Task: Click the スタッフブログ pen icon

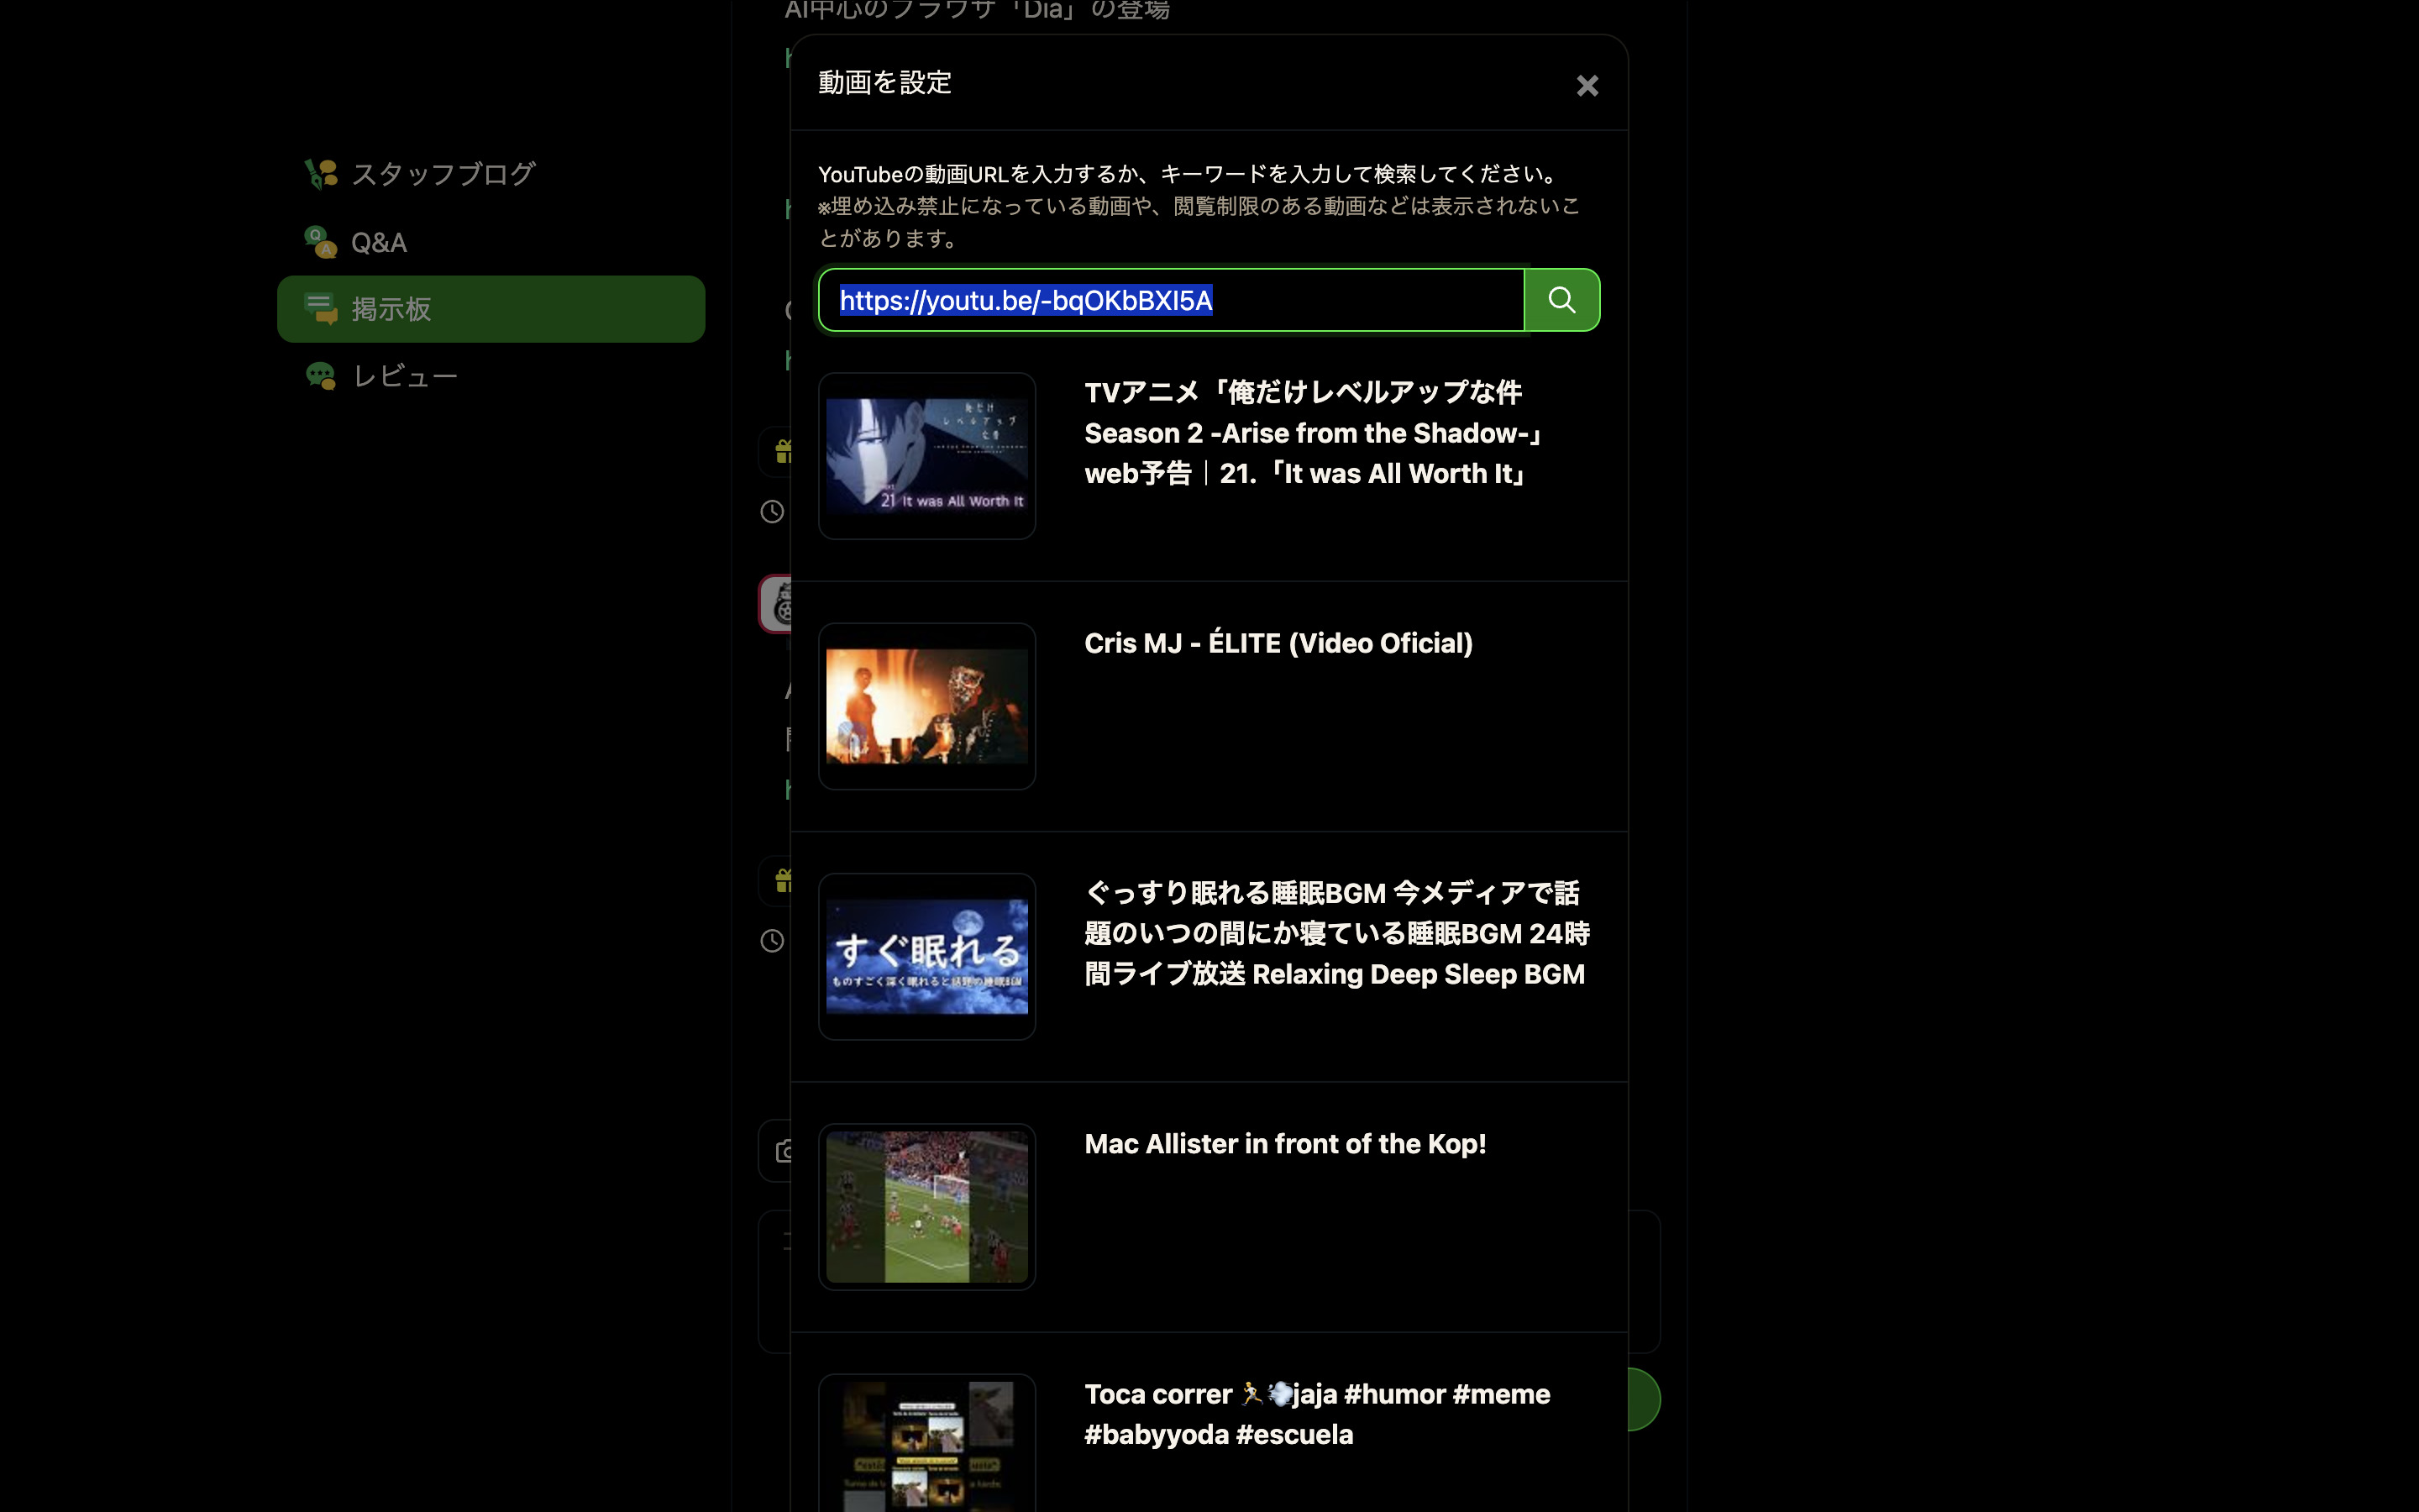Action: (321, 174)
